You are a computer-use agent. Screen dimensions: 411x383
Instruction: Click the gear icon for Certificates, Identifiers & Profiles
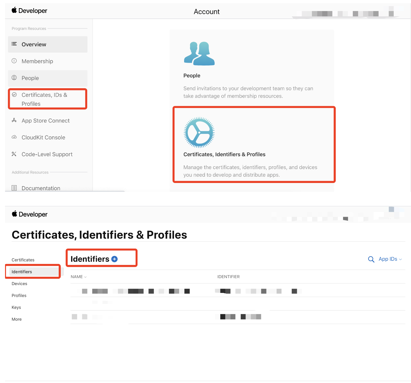pos(199,132)
